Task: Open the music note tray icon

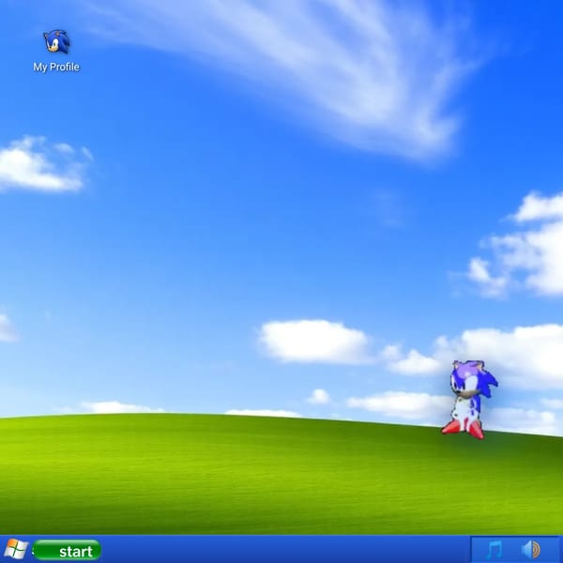Action: pos(495,550)
